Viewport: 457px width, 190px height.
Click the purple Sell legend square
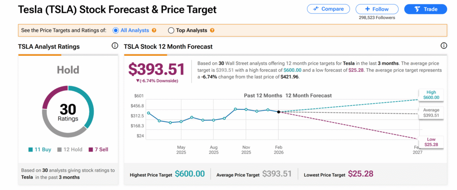[x=90, y=150]
